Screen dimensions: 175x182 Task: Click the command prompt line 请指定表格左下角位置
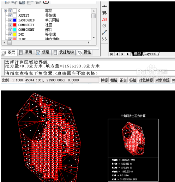(51, 73)
